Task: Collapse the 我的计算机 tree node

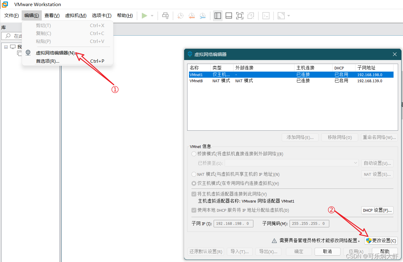Action: [x=6, y=47]
